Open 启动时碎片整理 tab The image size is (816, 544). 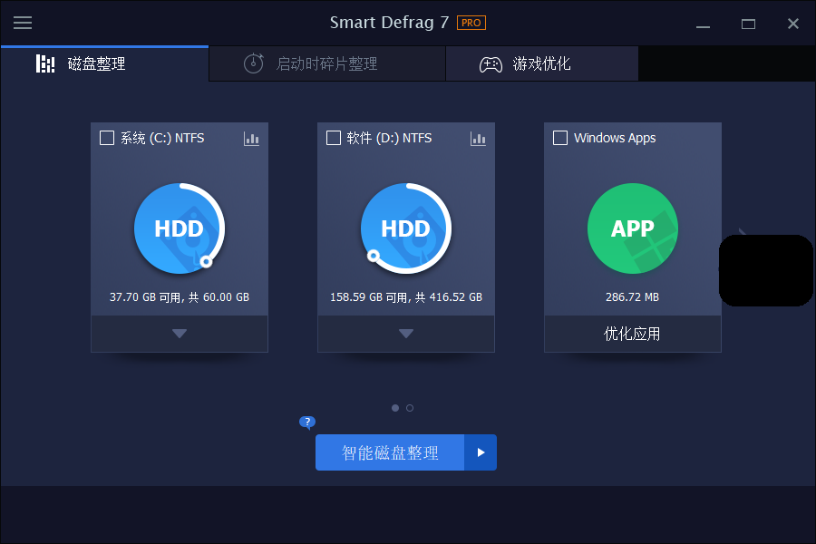[x=326, y=63]
